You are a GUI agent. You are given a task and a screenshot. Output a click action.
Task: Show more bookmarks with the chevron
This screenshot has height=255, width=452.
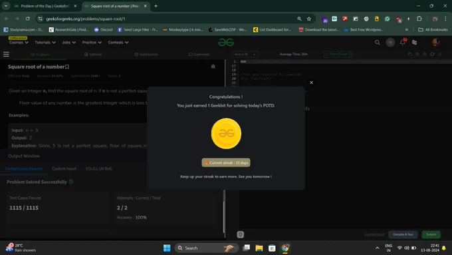pyautogui.click(x=406, y=30)
